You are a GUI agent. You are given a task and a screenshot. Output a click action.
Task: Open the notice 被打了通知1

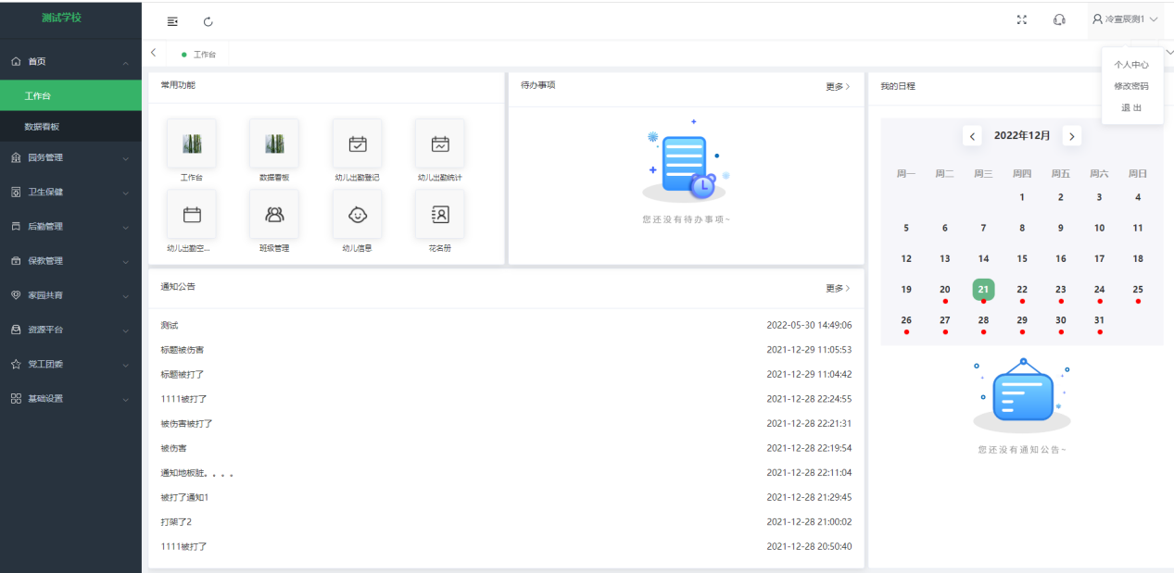(x=184, y=498)
